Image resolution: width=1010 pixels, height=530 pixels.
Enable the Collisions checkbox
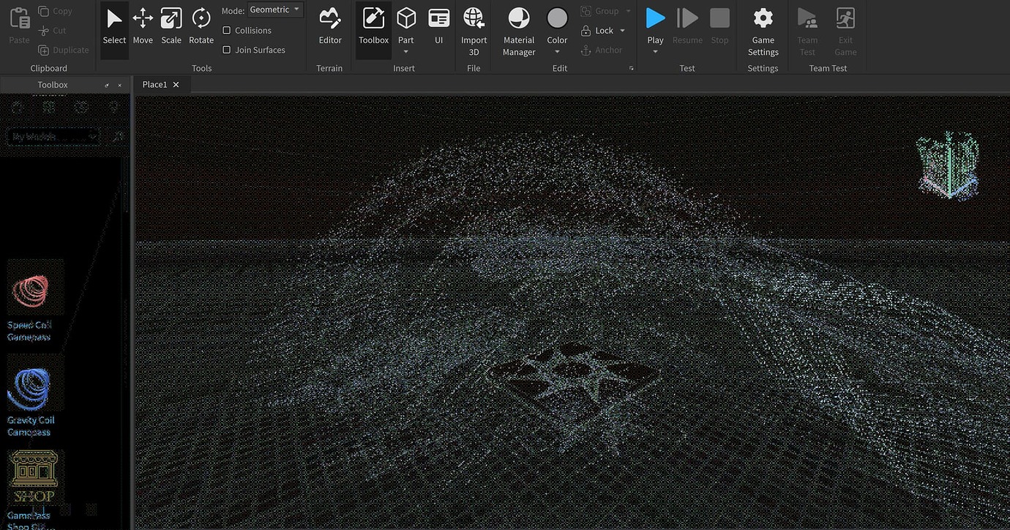tap(226, 30)
